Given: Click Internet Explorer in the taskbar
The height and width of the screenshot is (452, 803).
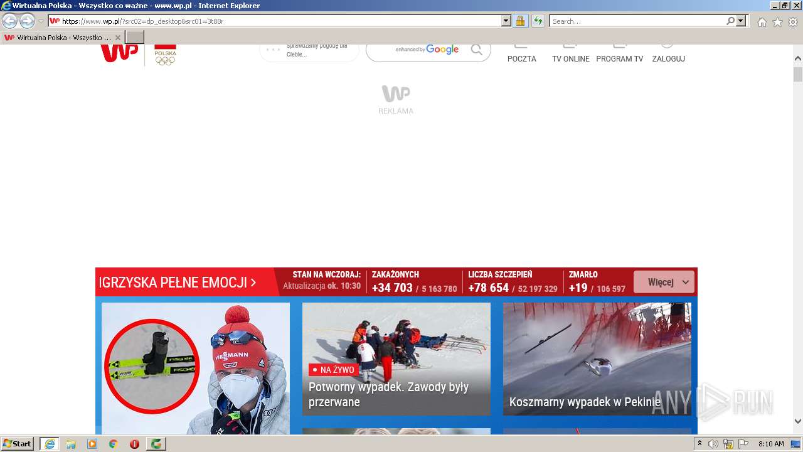Looking at the screenshot, I should 49,444.
